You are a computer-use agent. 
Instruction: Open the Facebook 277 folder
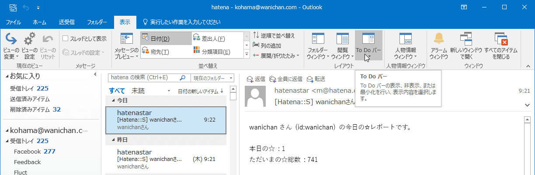click(35, 151)
